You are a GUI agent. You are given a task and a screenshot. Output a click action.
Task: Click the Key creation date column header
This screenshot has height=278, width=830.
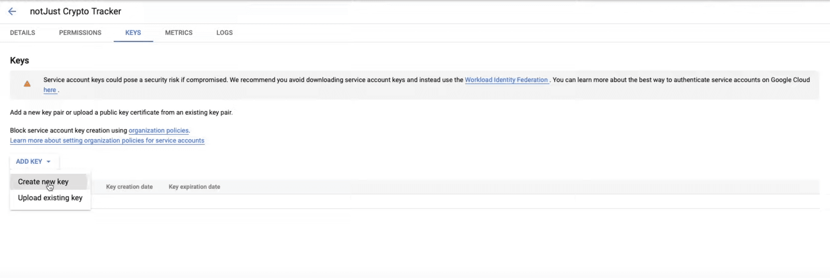129,187
